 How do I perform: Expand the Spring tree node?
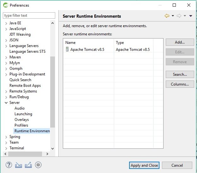[6, 137]
